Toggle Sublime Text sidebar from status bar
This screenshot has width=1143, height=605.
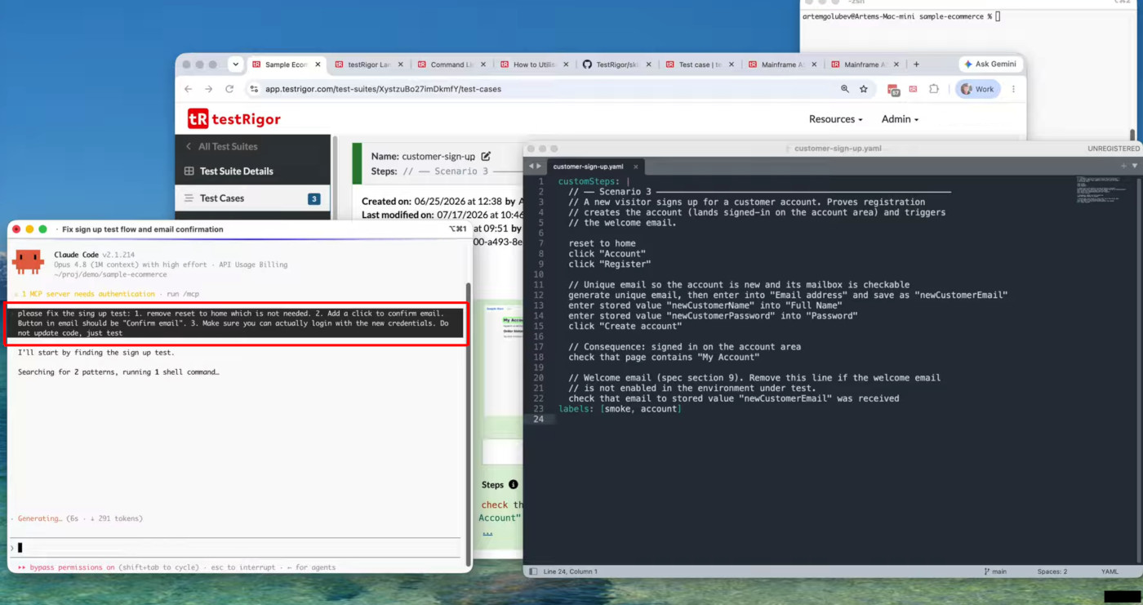533,572
